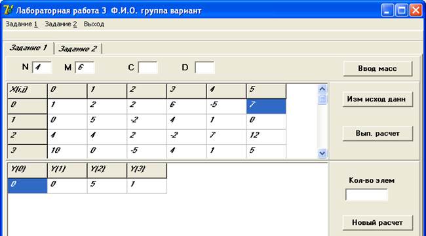
Task: Maximize the Лабораторная работа 3 window
Action: 402,11
